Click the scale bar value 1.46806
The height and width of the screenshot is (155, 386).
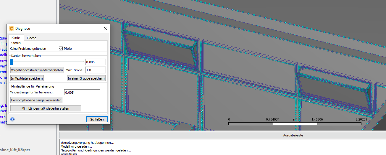(x=317, y=119)
